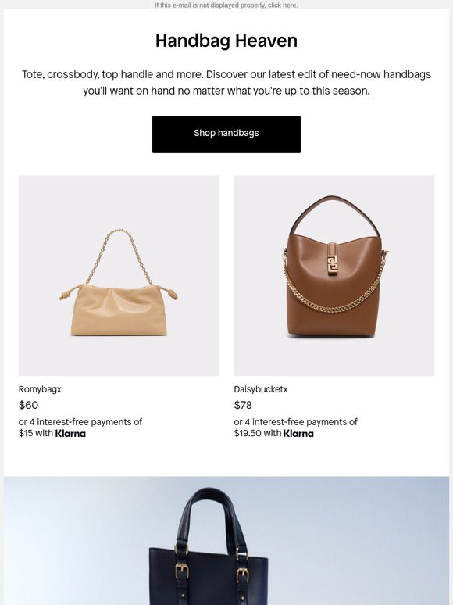Select the Romybagx product name
The height and width of the screenshot is (605, 453).
[40, 389]
